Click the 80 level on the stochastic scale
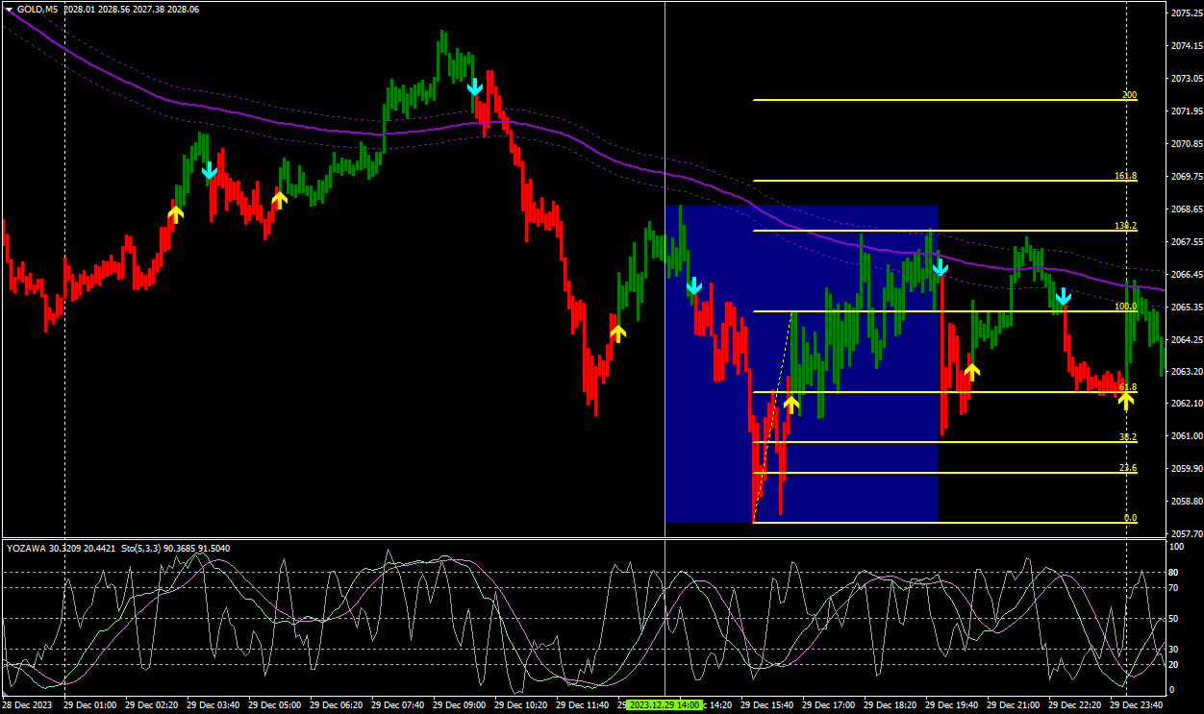Screen dimensions: 1204x714 pos(1174,572)
